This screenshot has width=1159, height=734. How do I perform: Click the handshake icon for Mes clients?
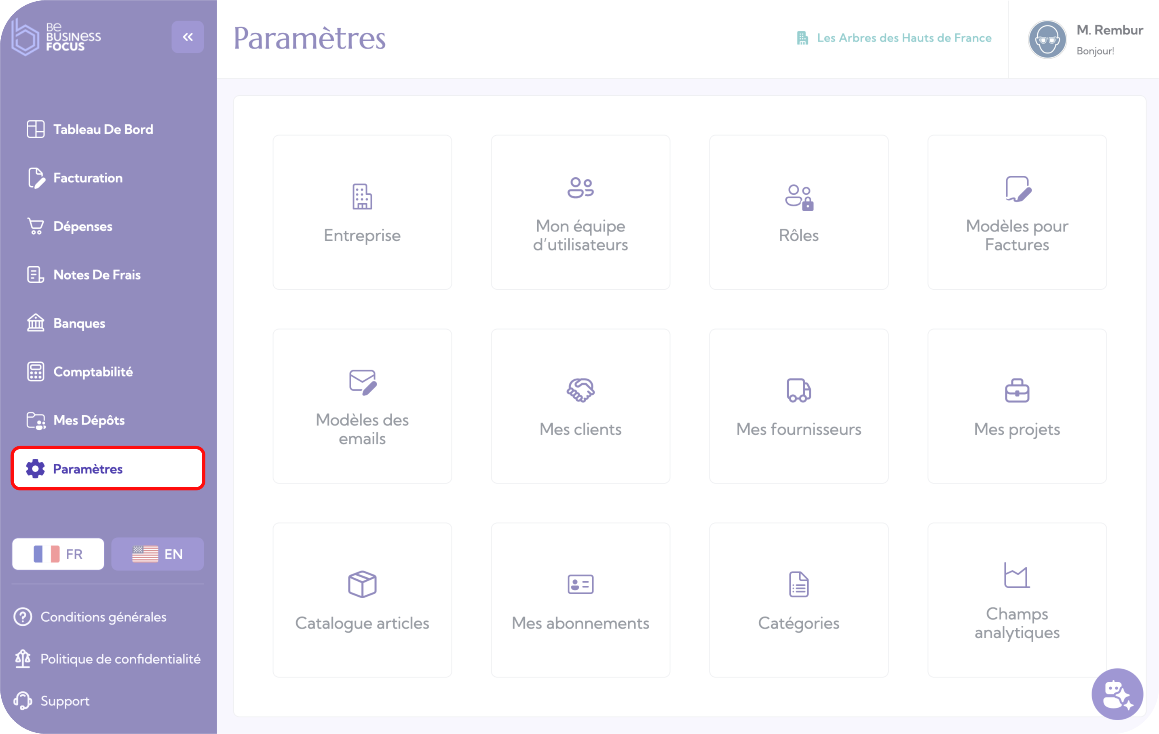[x=581, y=390]
